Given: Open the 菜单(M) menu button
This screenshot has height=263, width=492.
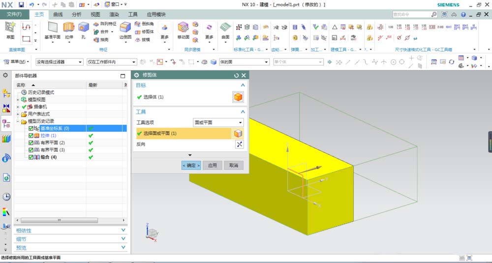Looking at the screenshot, I should [x=17, y=62].
